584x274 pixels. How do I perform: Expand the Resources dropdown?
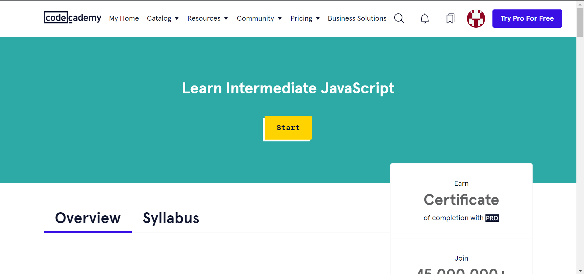[x=208, y=18]
